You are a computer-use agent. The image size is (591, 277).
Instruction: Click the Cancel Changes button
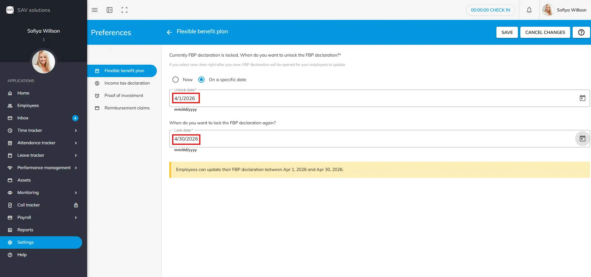pos(545,32)
